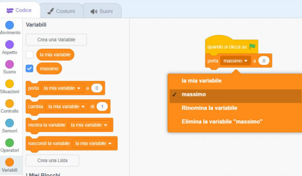The width and height of the screenshot is (302, 176).
Task: Open variable dropdown in palette 'porta' block
Action: 62,88
